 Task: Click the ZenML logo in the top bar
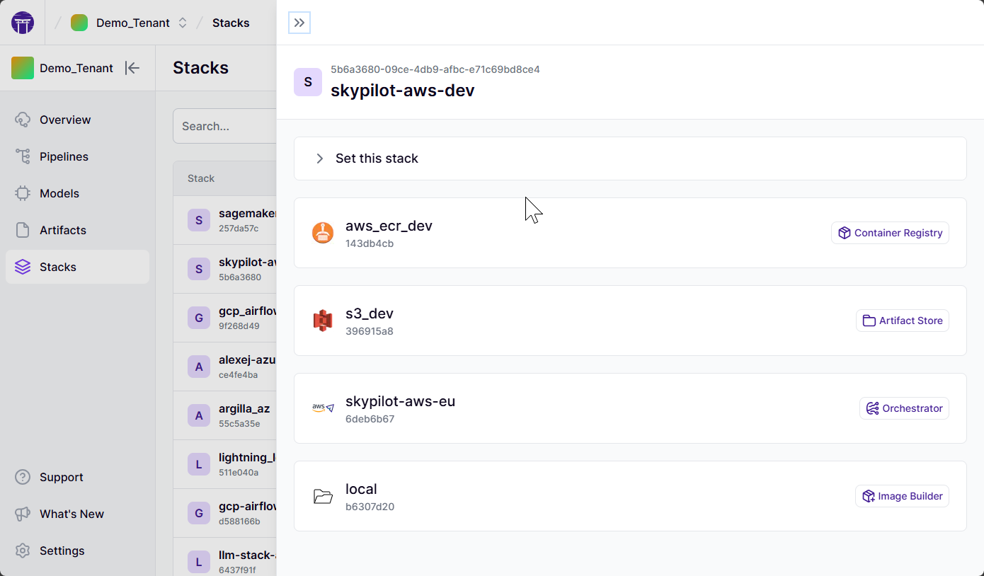click(x=22, y=22)
